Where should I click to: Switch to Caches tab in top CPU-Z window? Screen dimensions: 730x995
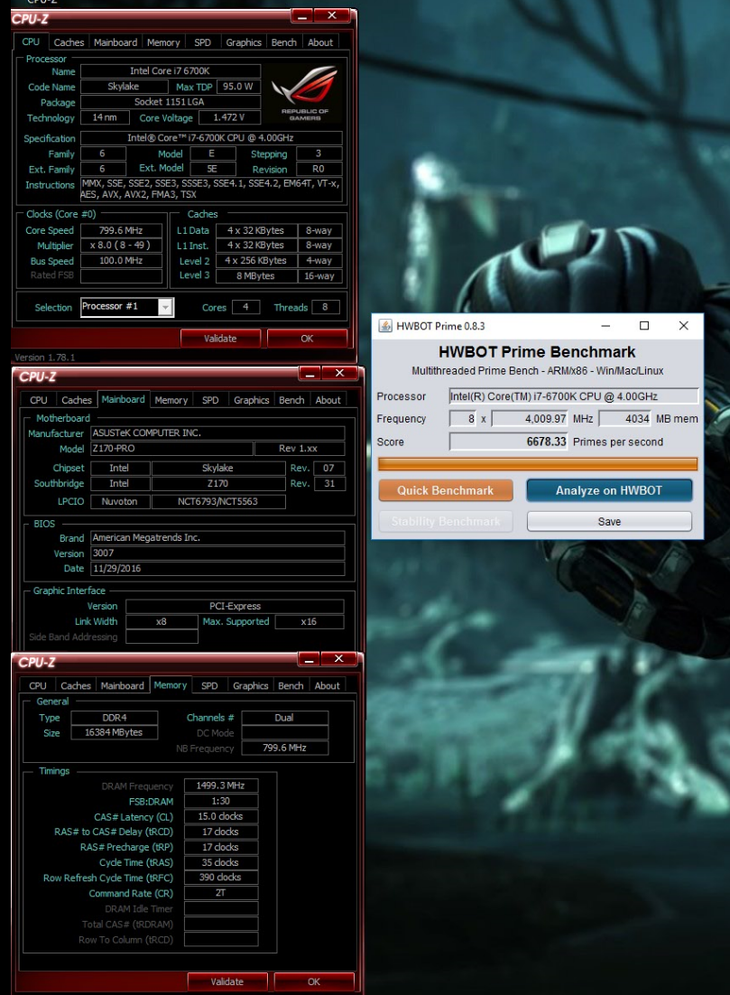[x=69, y=42]
